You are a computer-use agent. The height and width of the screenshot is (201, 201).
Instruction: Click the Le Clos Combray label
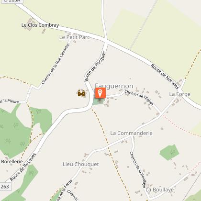point(40,25)
